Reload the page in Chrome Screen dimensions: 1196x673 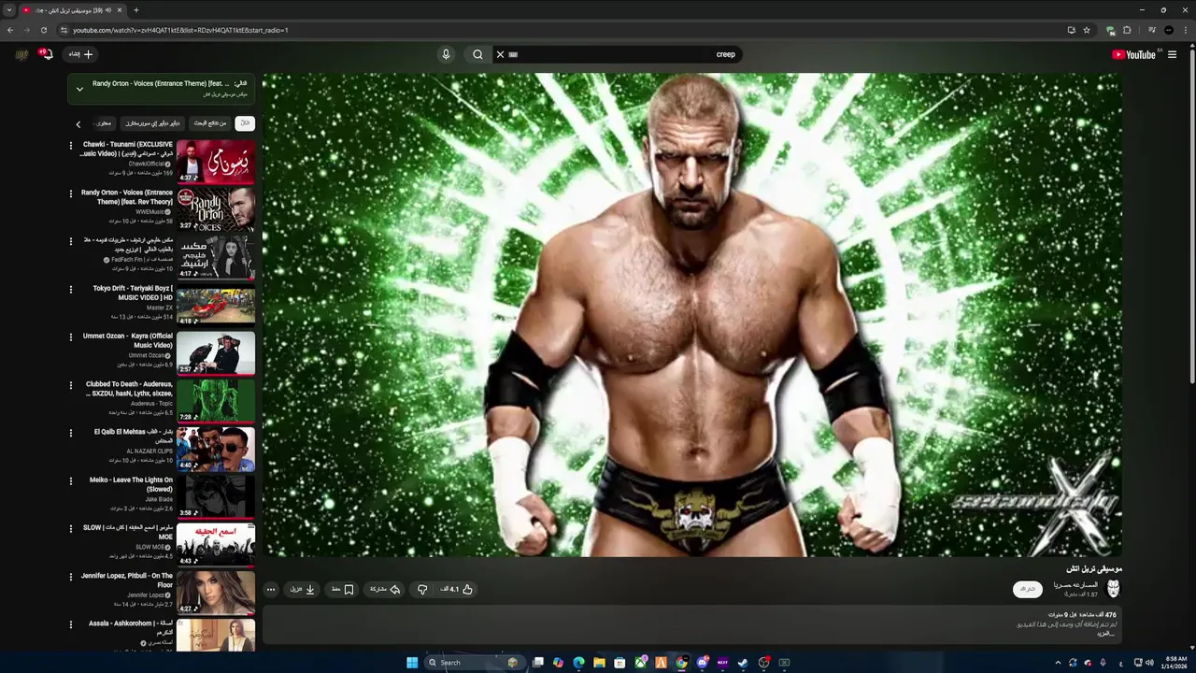[43, 30]
